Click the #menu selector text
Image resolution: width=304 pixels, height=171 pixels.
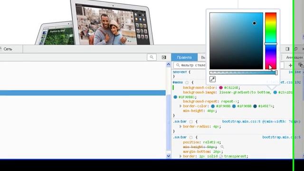coord(178,82)
